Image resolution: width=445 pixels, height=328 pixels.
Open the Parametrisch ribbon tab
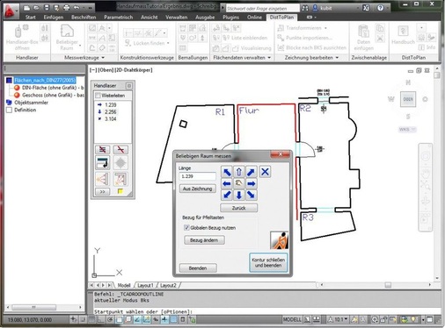coord(118,18)
